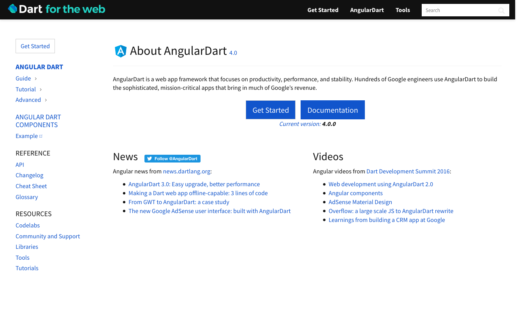Expand the Guide chevron in sidebar
The image size is (521, 332).
tap(36, 79)
